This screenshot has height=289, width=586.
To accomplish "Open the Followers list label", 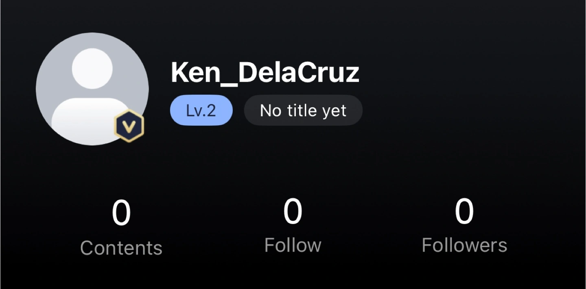I will [464, 245].
